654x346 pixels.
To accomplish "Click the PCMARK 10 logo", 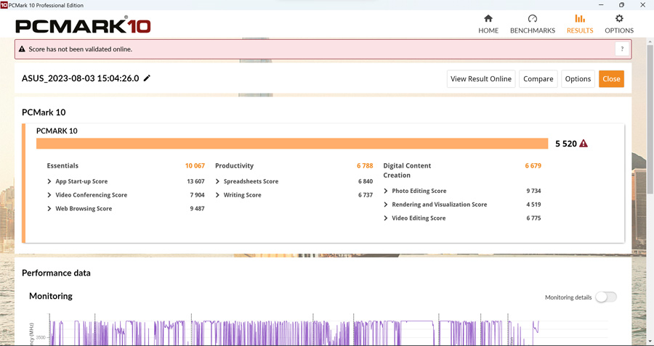I will pyautogui.click(x=83, y=25).
